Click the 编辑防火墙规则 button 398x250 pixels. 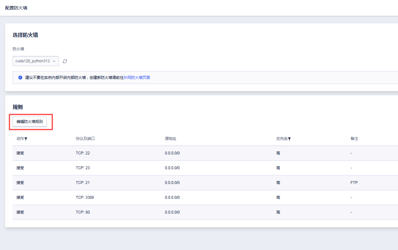30,122
